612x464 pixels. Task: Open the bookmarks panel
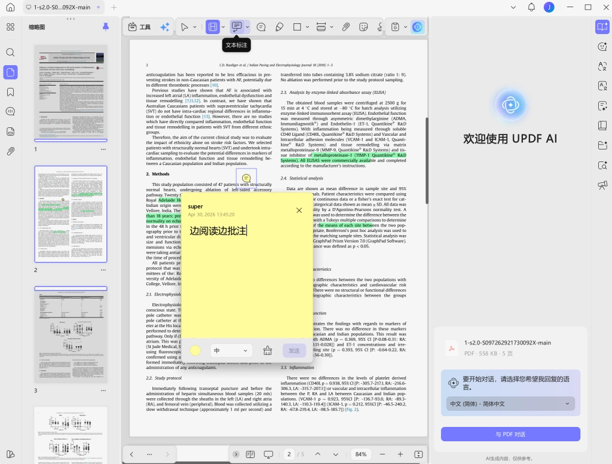point(11,92)
